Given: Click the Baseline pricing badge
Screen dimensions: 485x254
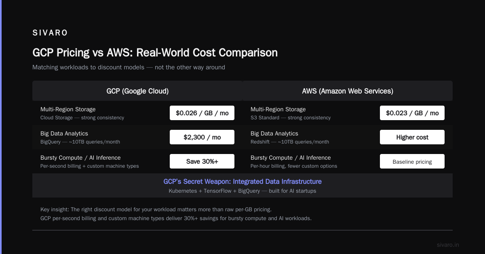Looking at the screenshot, I should [412, 161].
